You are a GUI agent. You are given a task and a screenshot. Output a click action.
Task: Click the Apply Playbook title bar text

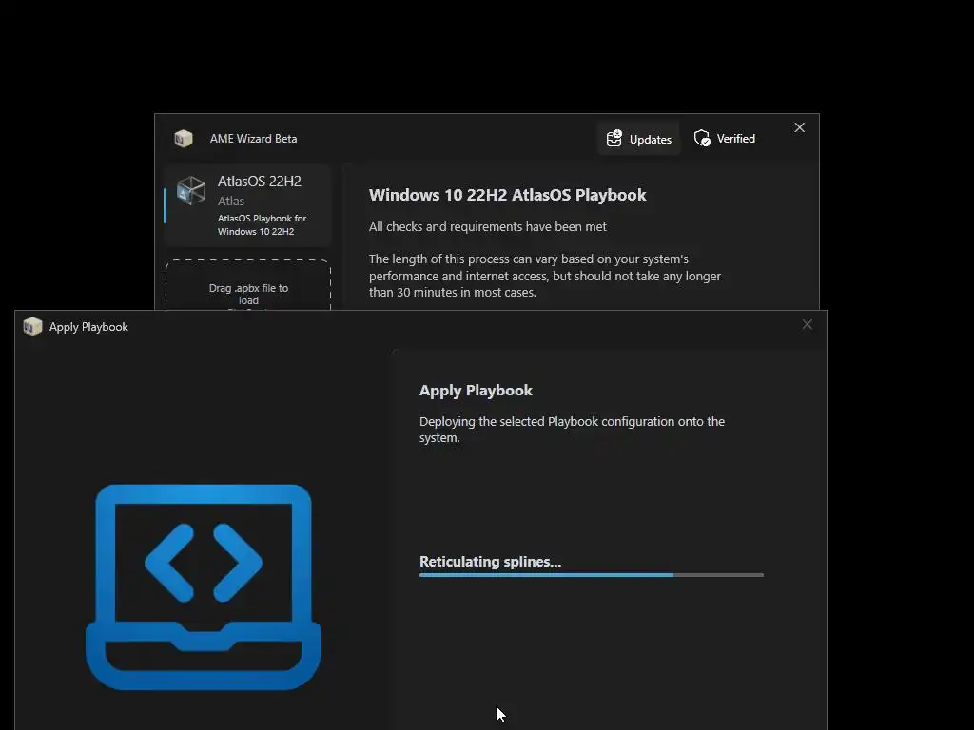click(x=88, y=327)
